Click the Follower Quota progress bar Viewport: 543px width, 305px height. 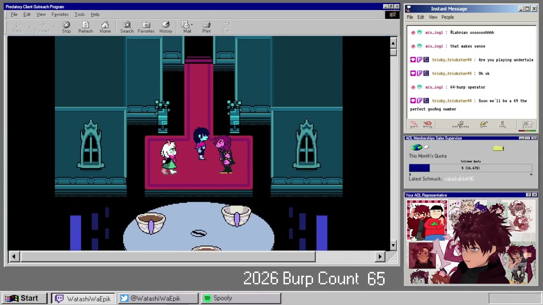[x=470, y=168]
